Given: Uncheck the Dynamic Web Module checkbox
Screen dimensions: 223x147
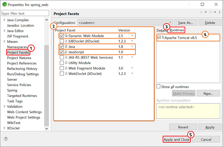Looking at the screenshot, I should (62, 36).
